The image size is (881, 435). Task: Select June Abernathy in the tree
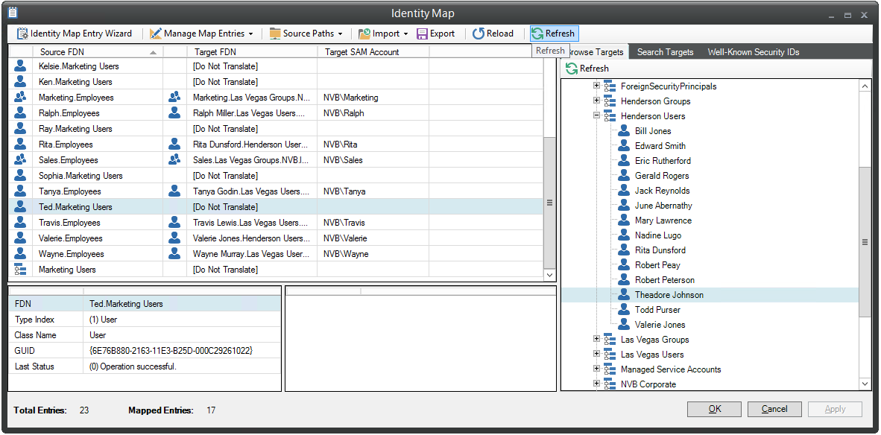(x=663, y=206)
